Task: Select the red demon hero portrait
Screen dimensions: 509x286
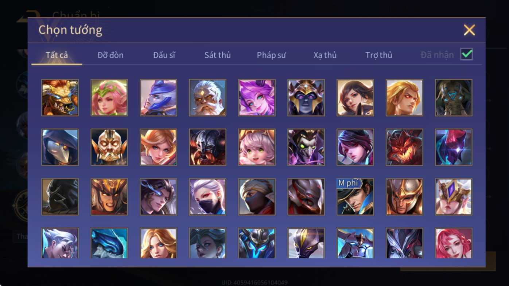Action: click(x=404, y=147)
